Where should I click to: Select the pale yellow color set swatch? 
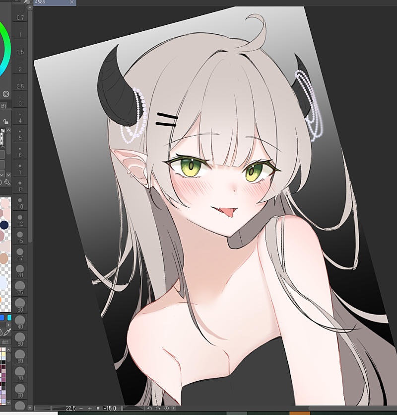[x=3, y=354]
